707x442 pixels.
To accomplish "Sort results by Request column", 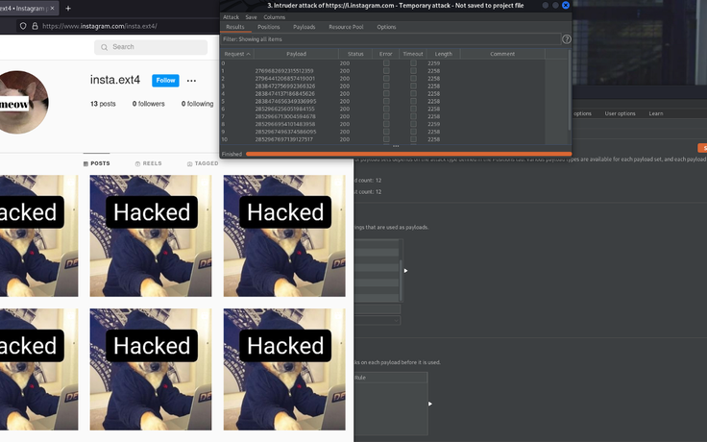I will pyautogui.click(x=237, y=54).
